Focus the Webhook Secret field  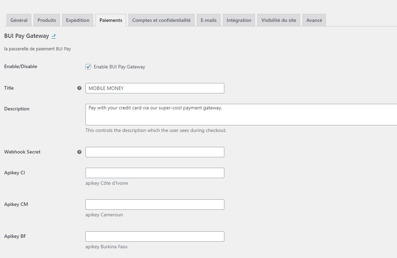[x=155, y=152]
